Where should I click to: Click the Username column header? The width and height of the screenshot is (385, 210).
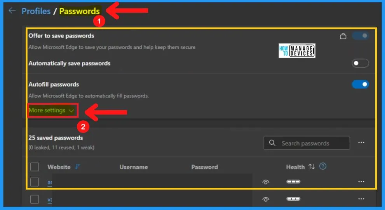[x=134, y=167]
